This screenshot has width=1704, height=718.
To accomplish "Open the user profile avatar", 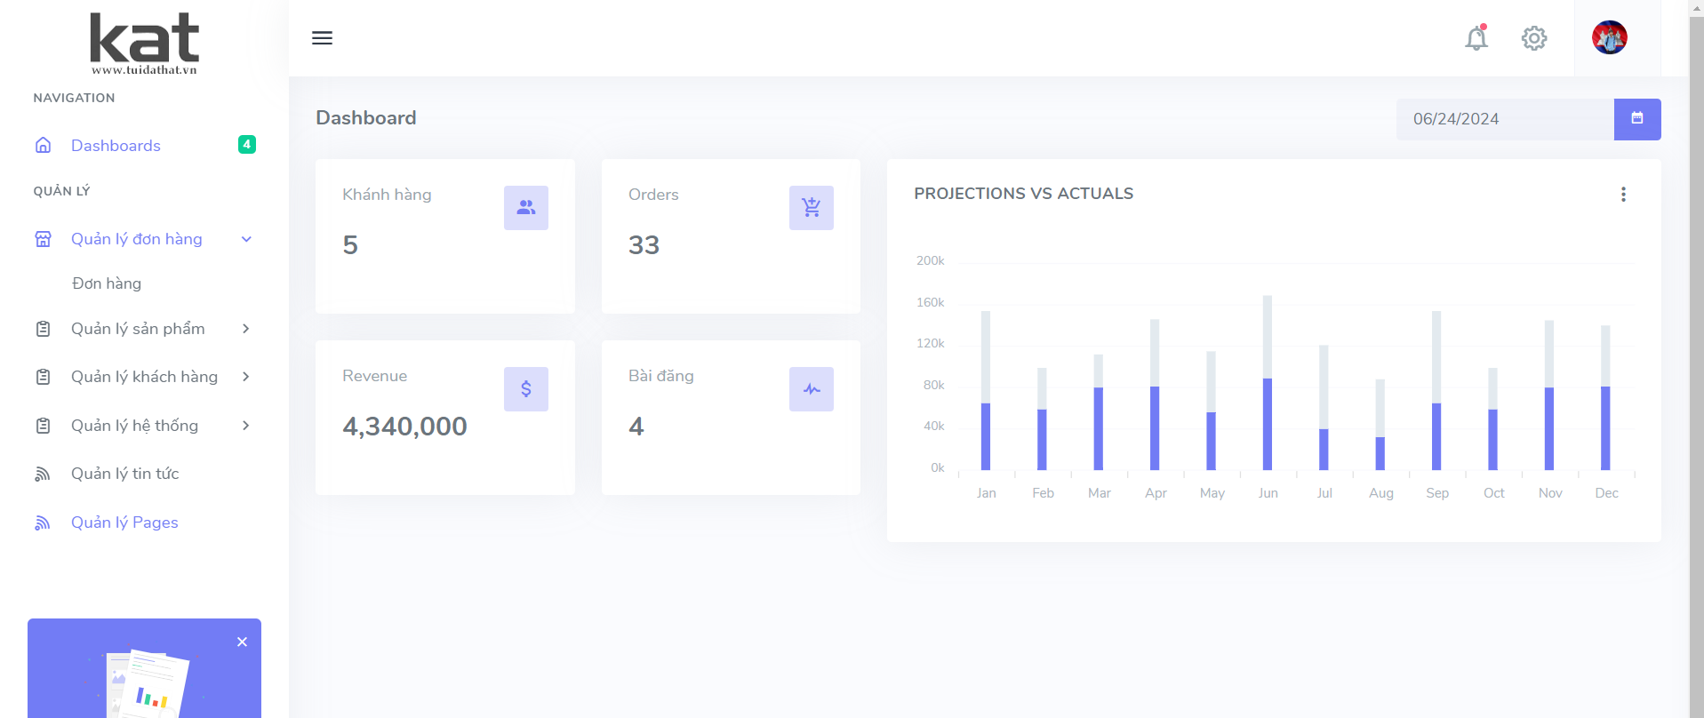I will (x=1610, y=38).
